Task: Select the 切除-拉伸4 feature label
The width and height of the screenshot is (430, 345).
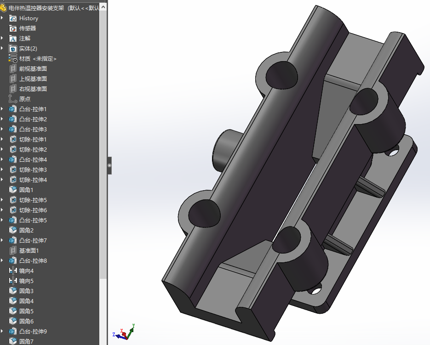Action: [33, 180]
